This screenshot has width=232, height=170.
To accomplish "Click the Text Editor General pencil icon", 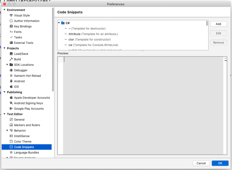I will point(11,119).
